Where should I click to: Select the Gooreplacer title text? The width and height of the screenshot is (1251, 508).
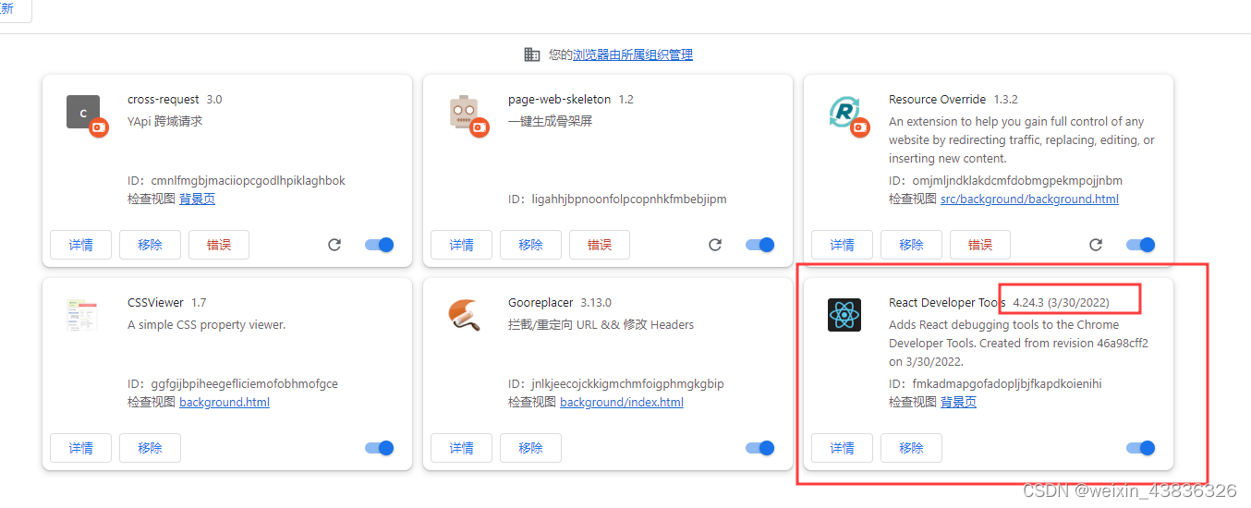pyautogui.click(x=540, y=303)
